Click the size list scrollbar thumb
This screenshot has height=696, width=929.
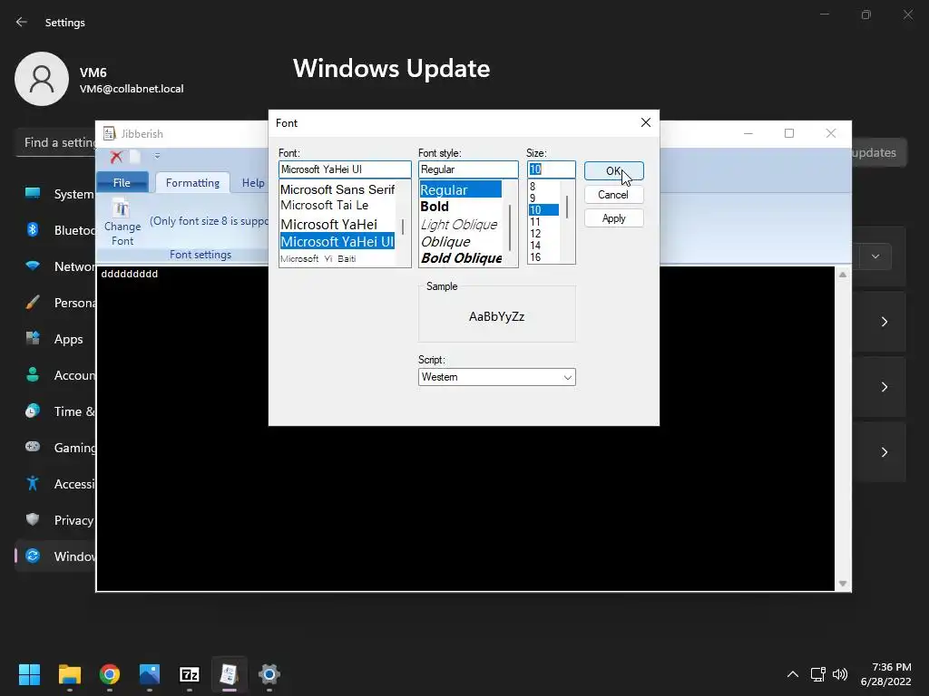[567, 208]
